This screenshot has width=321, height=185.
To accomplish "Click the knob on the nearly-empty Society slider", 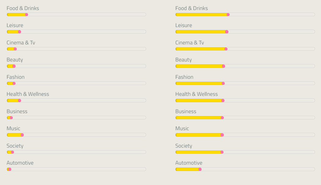I will pyautogui.click(x=13, y=152).
